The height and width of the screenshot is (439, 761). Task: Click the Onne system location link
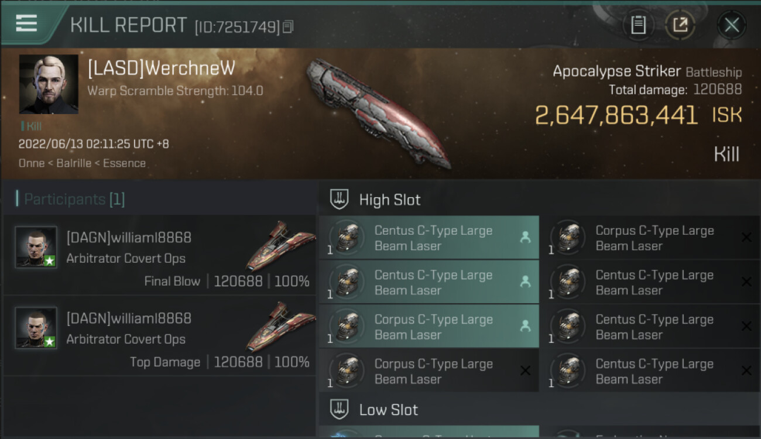coord(31,163)
